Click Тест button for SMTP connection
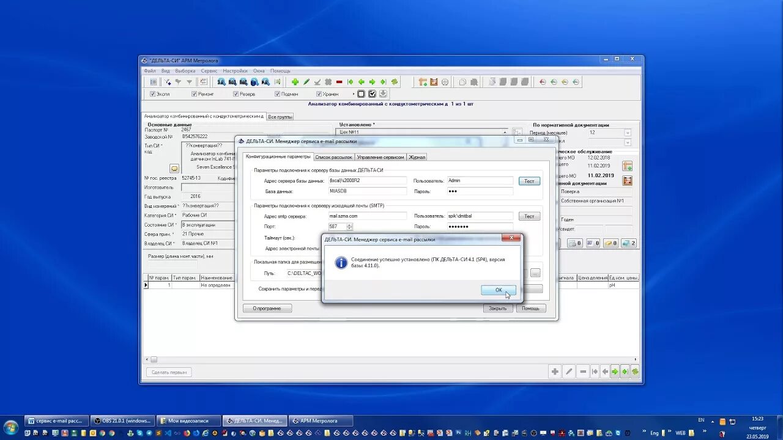783x440 pixels. click(x=530, y=216)
